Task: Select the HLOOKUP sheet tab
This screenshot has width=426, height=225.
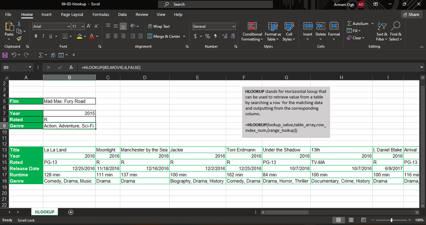Action: click(44, 212)
